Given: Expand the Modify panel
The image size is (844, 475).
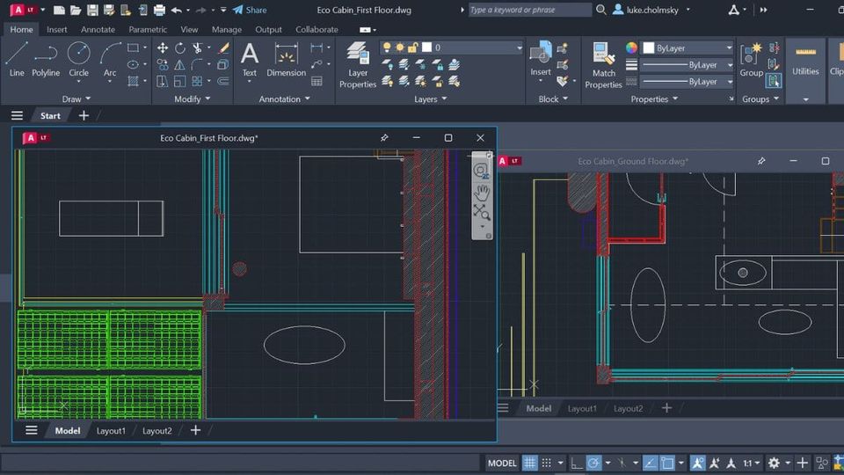Looking at the screenshot, I should [x=193, y=99].
